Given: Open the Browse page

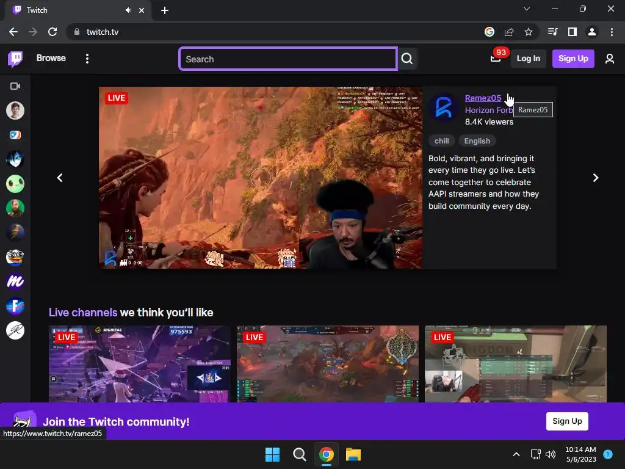Looking at the screenshot, I should coord(51,58).
